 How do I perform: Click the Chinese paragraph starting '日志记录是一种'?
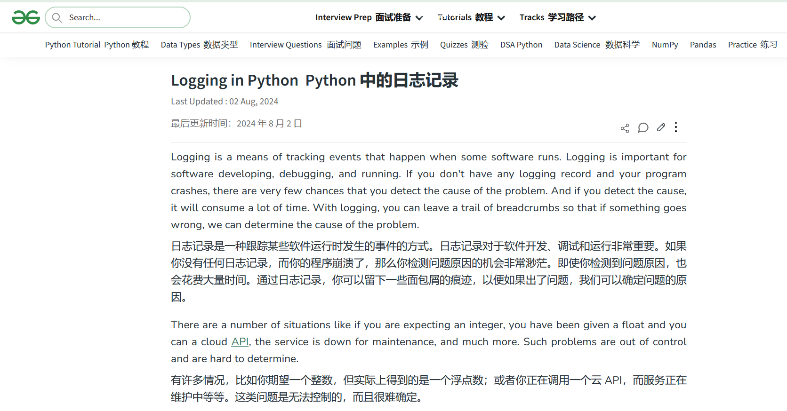[428, 272]
